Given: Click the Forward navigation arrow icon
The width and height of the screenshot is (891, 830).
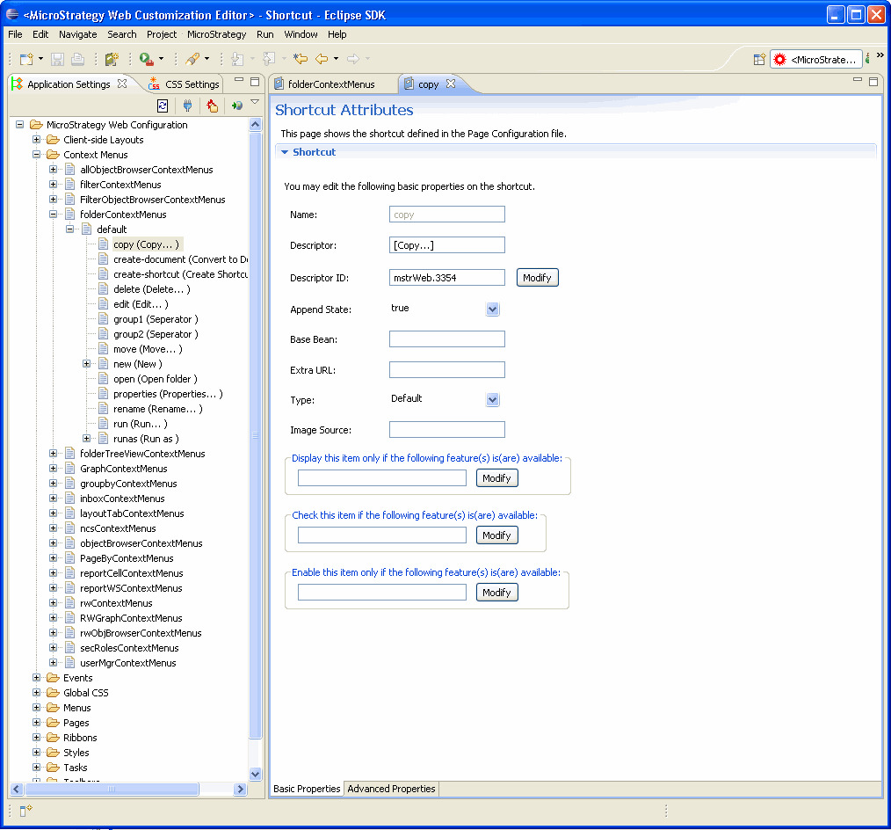Looking at the screenshot, I should coord(353,59).
